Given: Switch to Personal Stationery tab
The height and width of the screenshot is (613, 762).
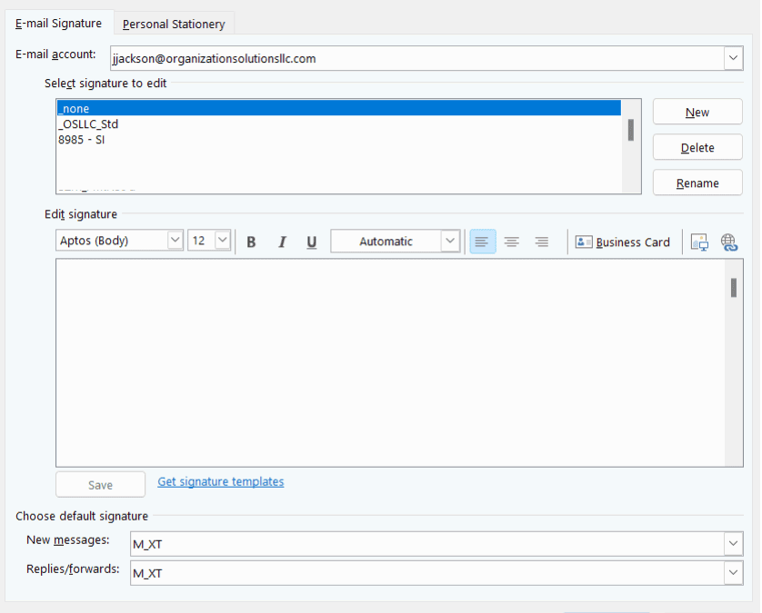Looking at the screenshot, I should coord(174,24).
